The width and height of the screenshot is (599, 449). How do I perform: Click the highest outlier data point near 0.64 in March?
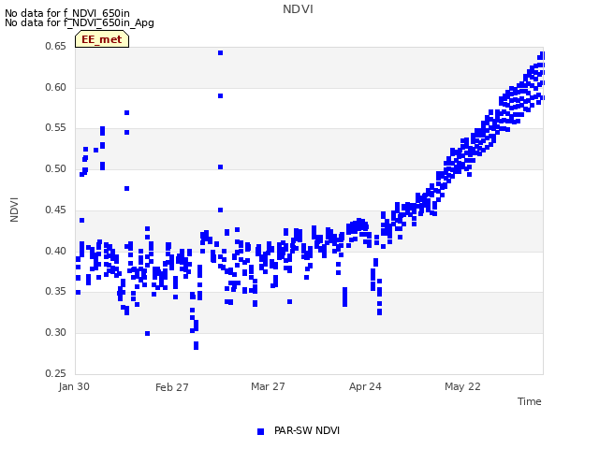tap(221, 53)
